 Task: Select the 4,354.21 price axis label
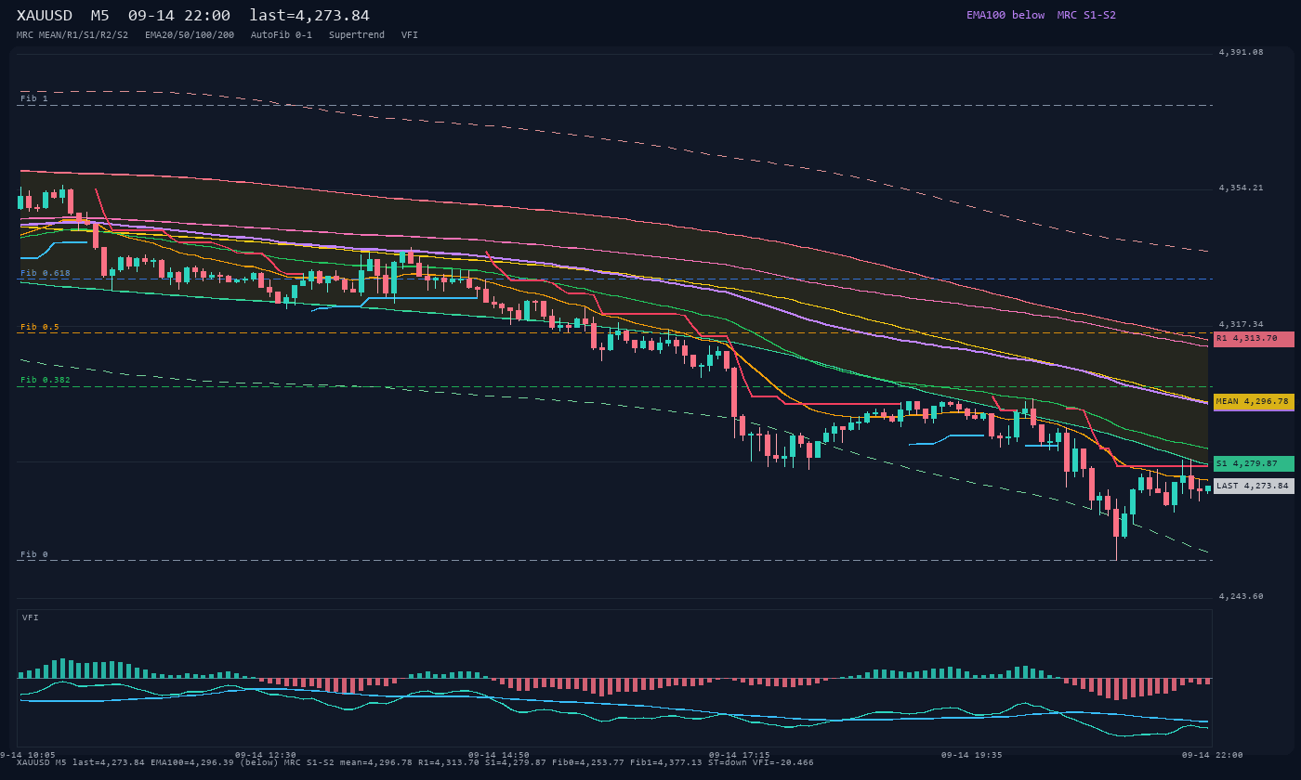click(x=1242, y=188)
